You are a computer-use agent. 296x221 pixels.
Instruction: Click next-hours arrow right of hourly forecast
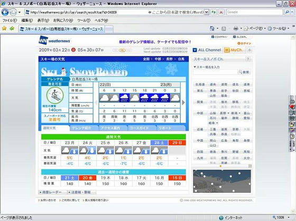coord(183,102)
